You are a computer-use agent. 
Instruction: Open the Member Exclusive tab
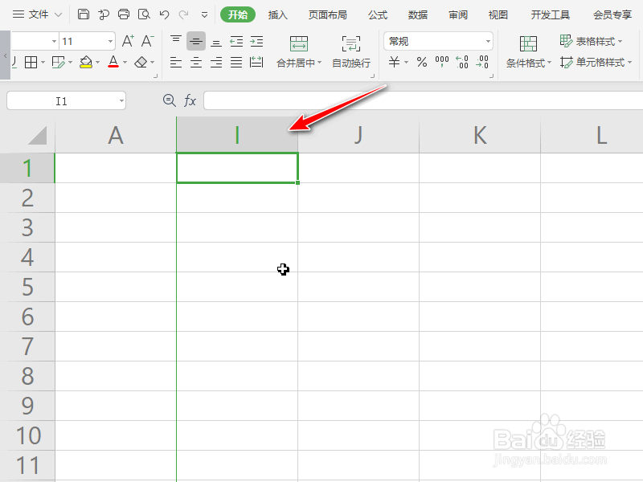(x=612, y=14)
